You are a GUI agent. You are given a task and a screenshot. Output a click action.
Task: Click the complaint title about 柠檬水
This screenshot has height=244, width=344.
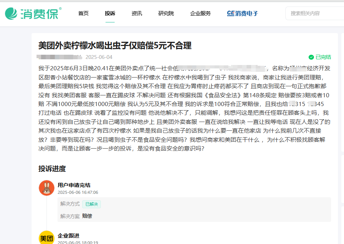coord(115,46)
